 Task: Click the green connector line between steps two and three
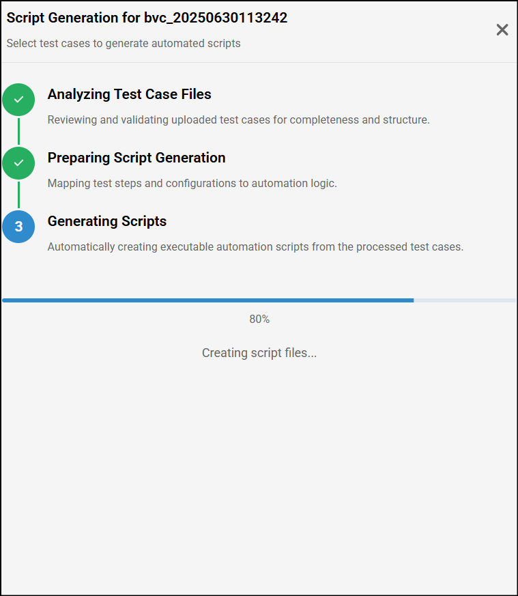pyautogui.click(x=18, y=195)
